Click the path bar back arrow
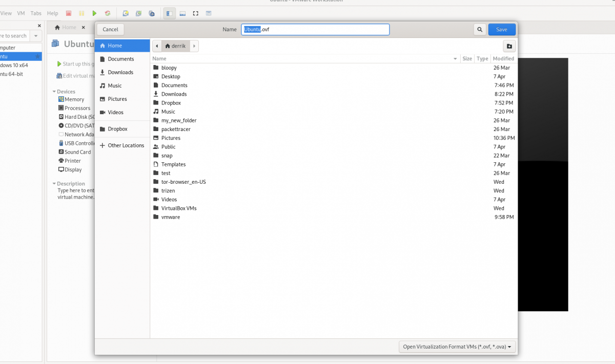 coord(157,46)
